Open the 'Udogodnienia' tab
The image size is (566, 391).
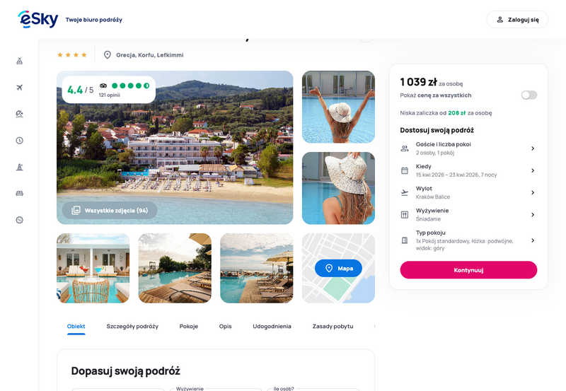click(x=272, y=326)
